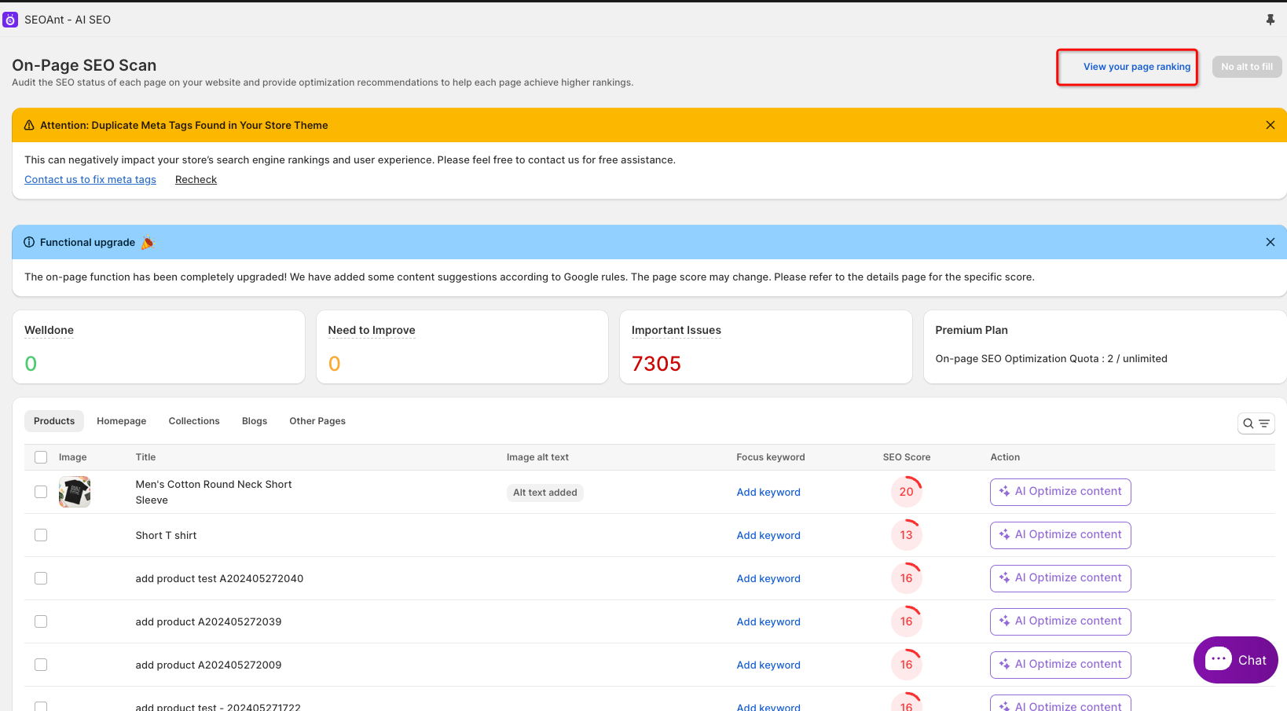Click the Premium Plan card title
Screen dimensions: 1287x711
tap(971, 330)
